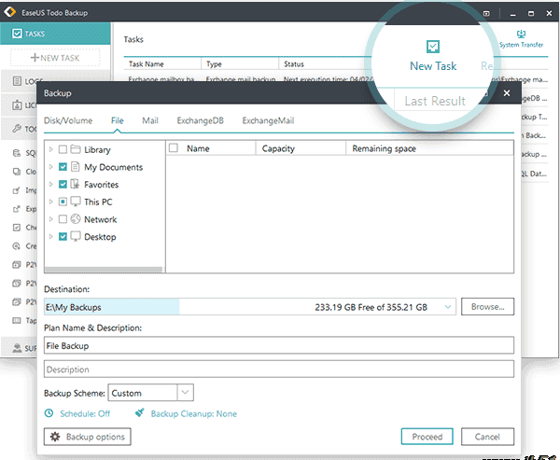This screenshot has height=460, width=560.
Task: Click the Network globe icon
Action: (x=76, y=219)
